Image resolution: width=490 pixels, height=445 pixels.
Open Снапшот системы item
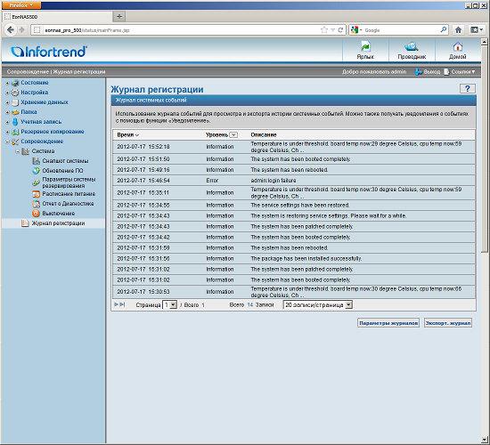pos(61,161)
